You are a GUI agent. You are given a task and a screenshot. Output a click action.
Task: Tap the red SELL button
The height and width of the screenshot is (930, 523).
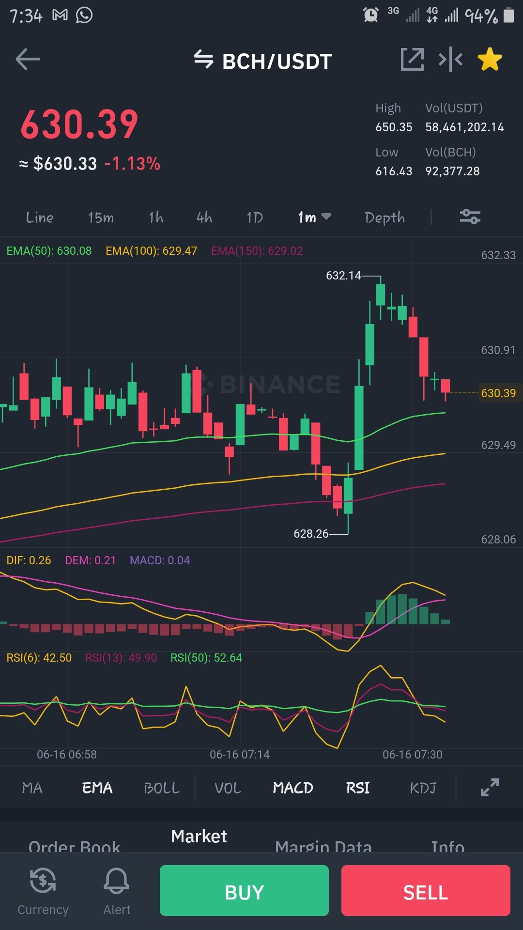point(426,890)
